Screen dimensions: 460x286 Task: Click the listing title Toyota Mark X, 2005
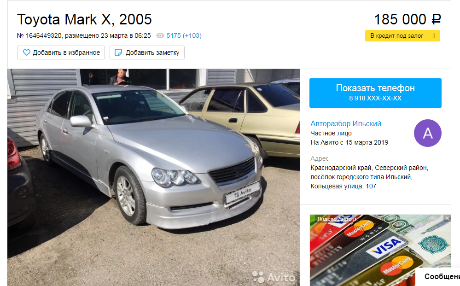pyautogui.click(x=84, y=20)
